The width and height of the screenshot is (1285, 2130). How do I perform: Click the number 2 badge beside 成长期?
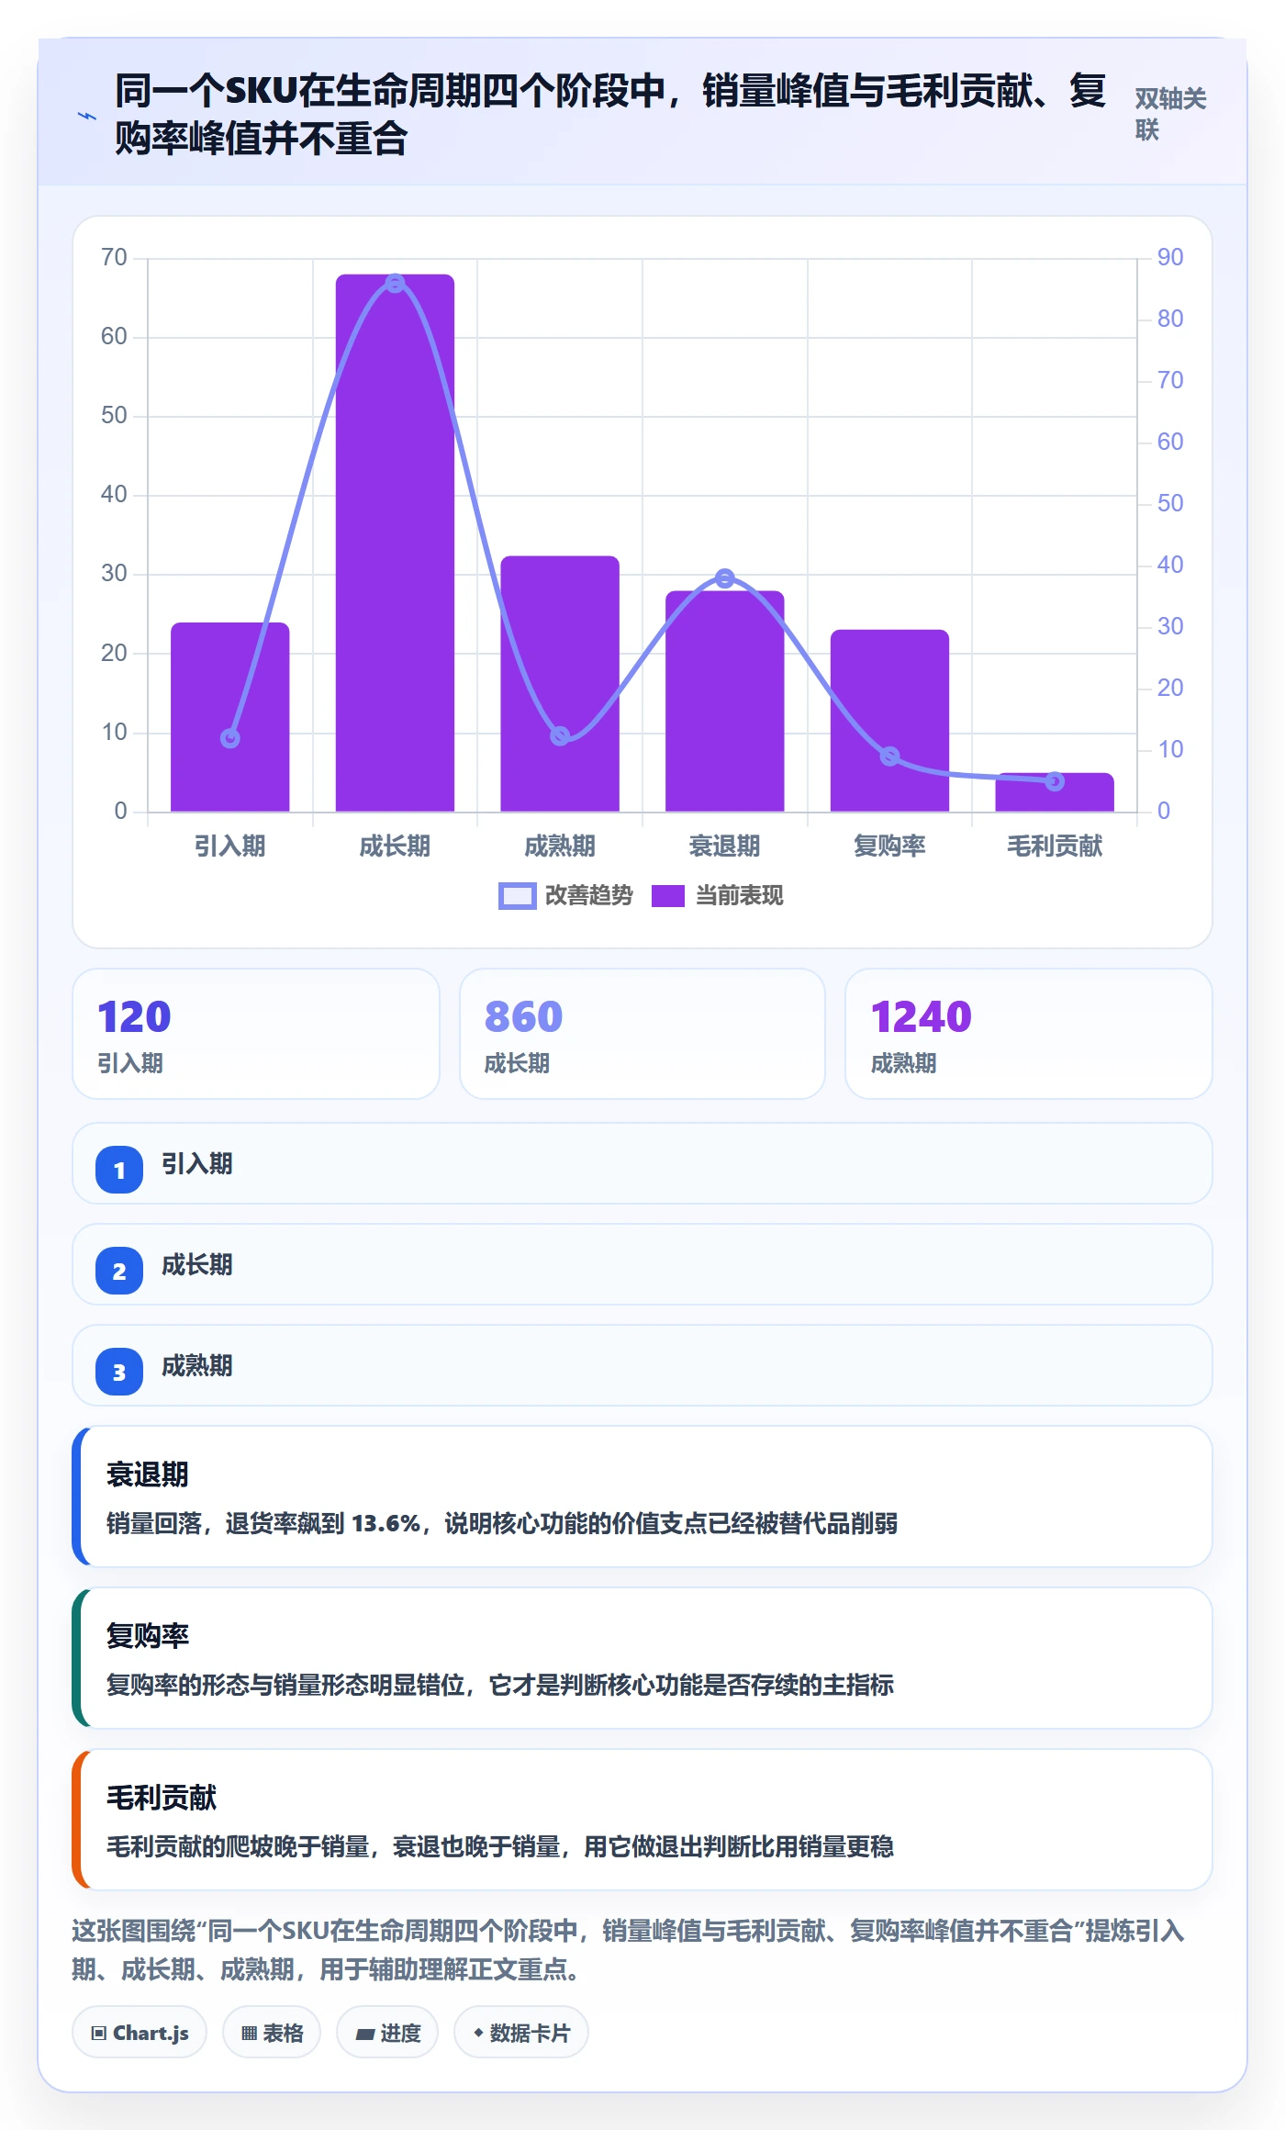tap(119, 1271)
